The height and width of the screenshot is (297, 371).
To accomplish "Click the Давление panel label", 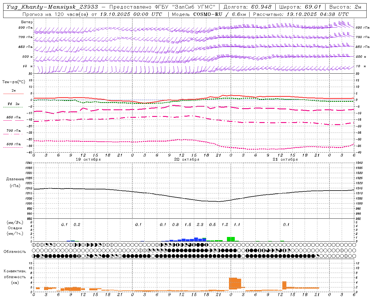I will coord(14,179).
